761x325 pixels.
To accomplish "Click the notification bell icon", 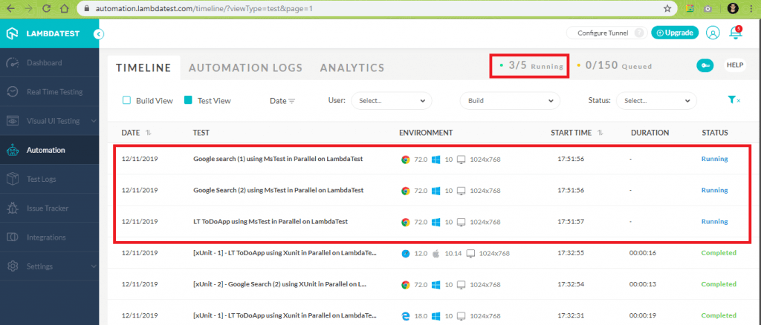I will pyautogui.click(x=735, y=33).
